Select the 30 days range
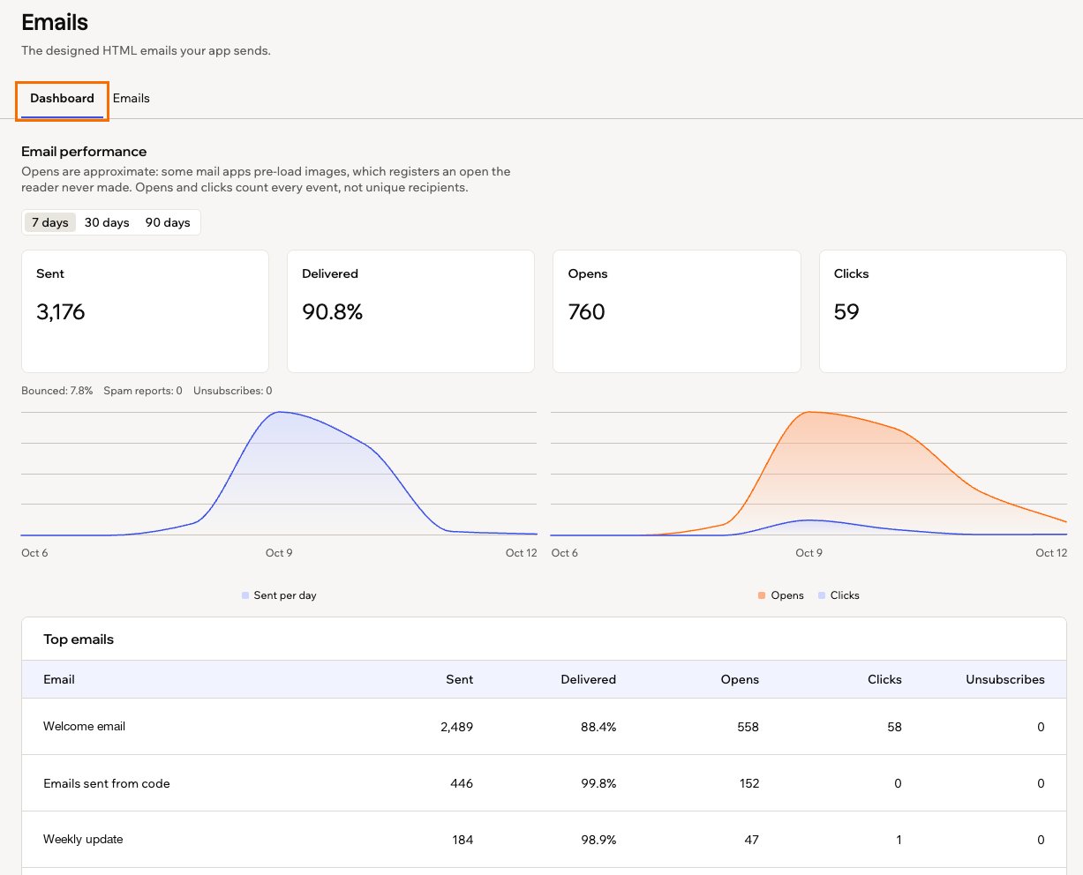The width and height of the screenshot is (1083, 875). (x=107, y=222)
